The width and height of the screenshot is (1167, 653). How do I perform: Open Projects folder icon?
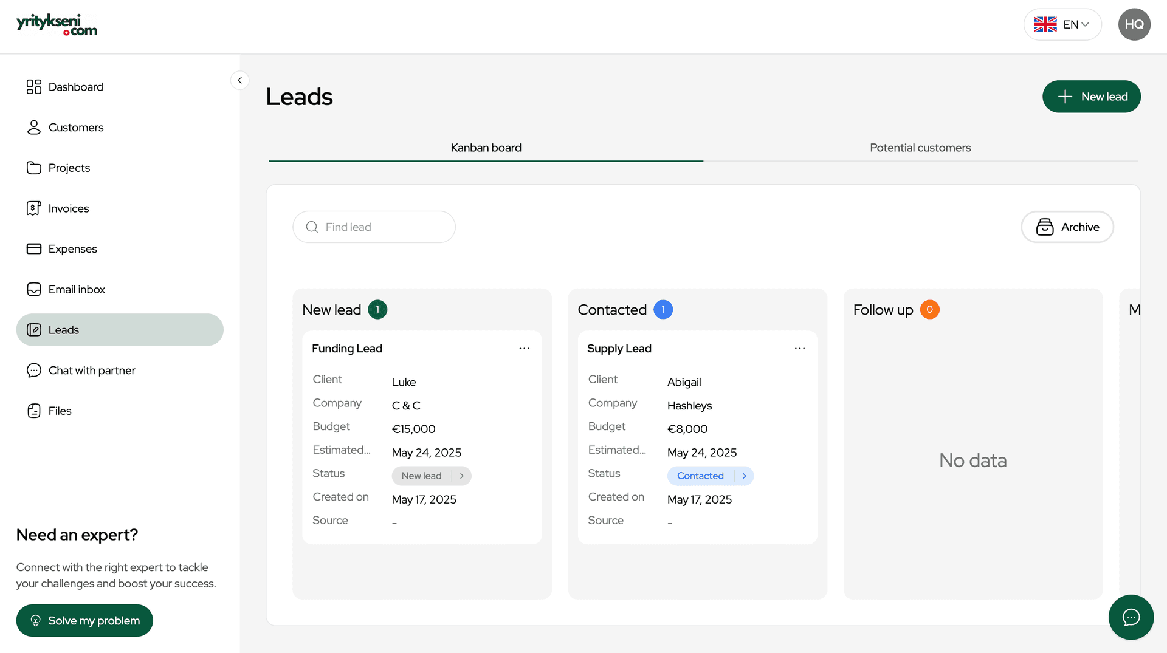click(34, 168)
